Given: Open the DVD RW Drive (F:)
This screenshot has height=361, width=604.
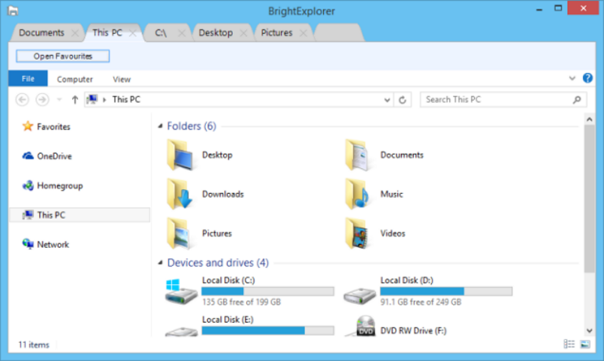Looking at the screenshot, I should [365, 326].
